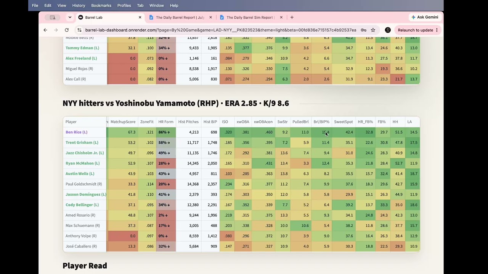Click Ben Rice's 86% HR Form cell

coord(166,132)
